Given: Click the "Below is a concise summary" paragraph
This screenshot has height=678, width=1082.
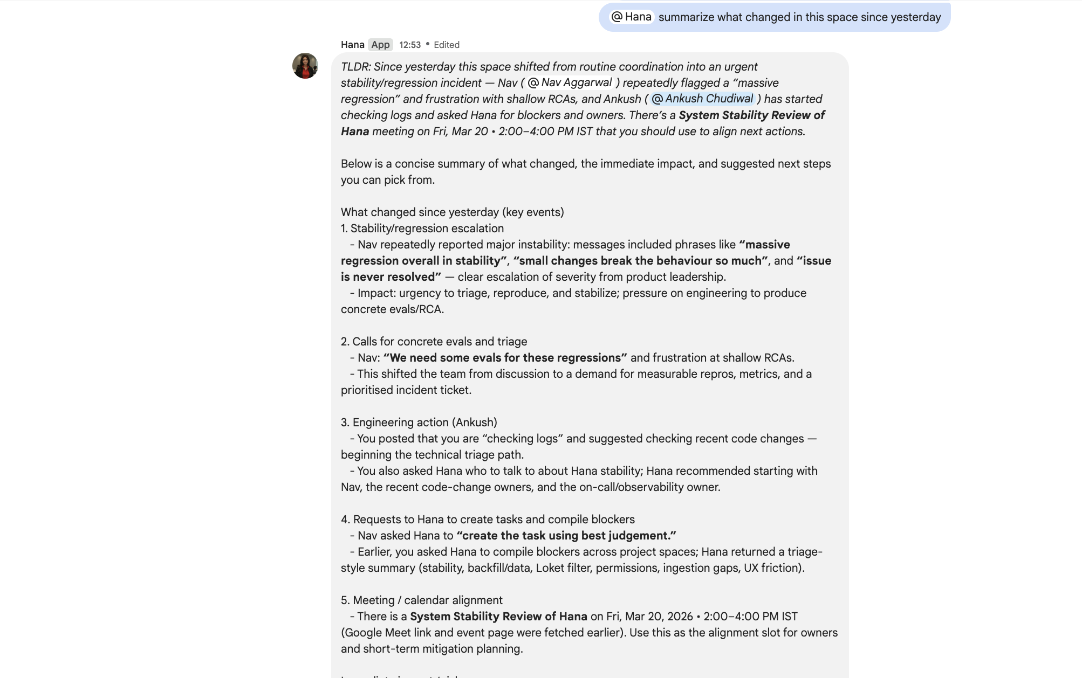Looking at the screenshot, I should [585, 171].
